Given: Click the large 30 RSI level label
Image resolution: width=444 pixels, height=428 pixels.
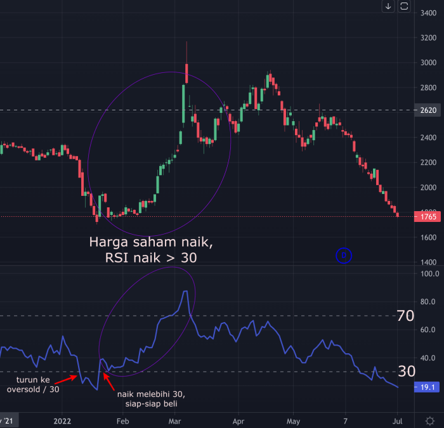Looking at the screenshot, I should tap(407, 371).
